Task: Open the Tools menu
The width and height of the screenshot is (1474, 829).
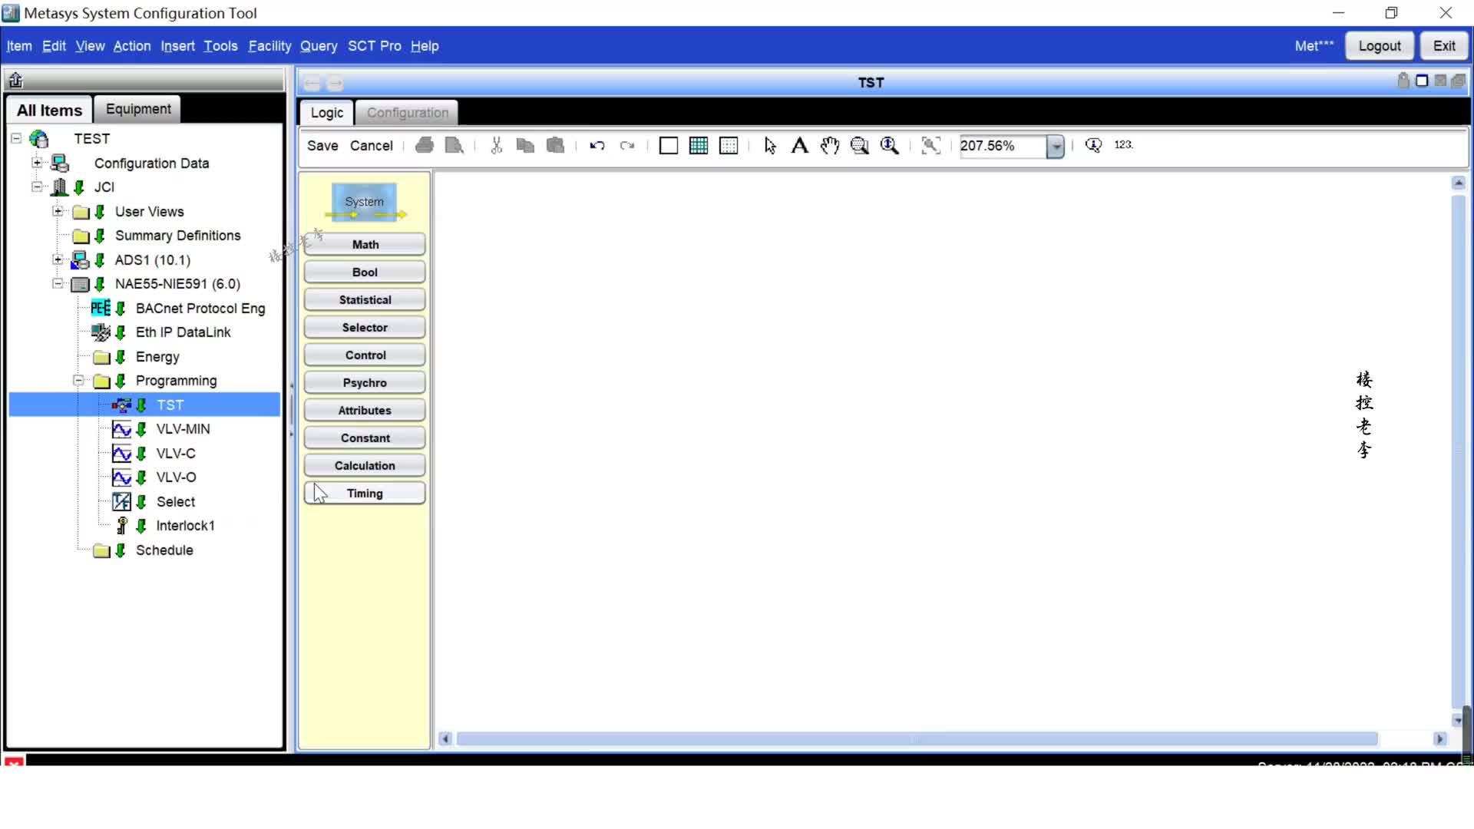Action: 220,45
